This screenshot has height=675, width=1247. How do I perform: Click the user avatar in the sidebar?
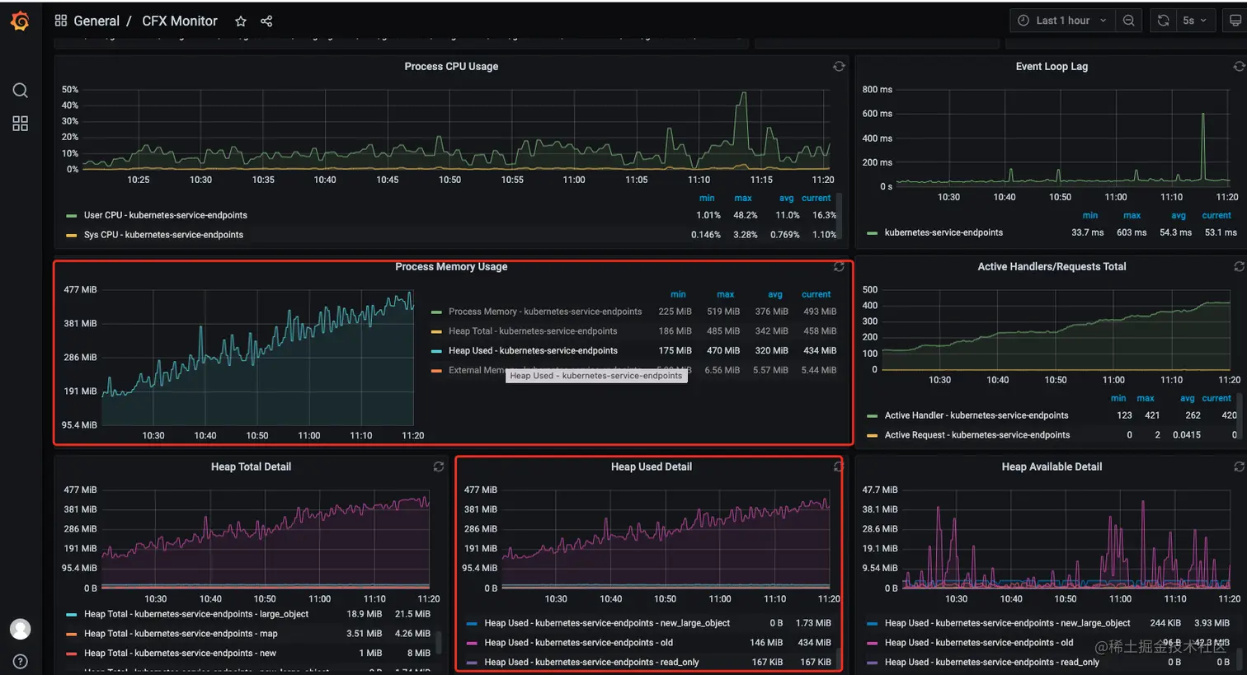coord(20,629)
